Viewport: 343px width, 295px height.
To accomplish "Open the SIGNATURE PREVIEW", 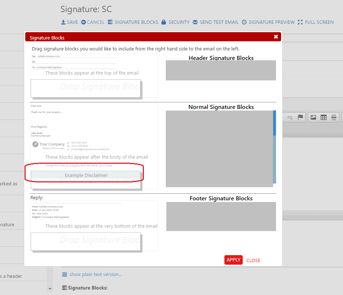I will pos(268,22).
